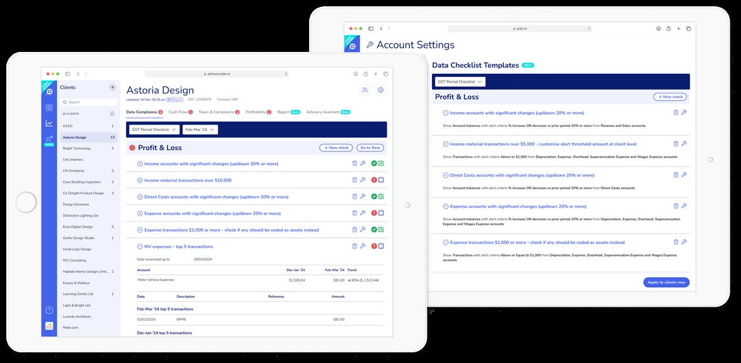741x363 pixels.
Task: Delete the Income accounts template check in Account Settings
Action: pyautogui.click(x=676, y=113)
